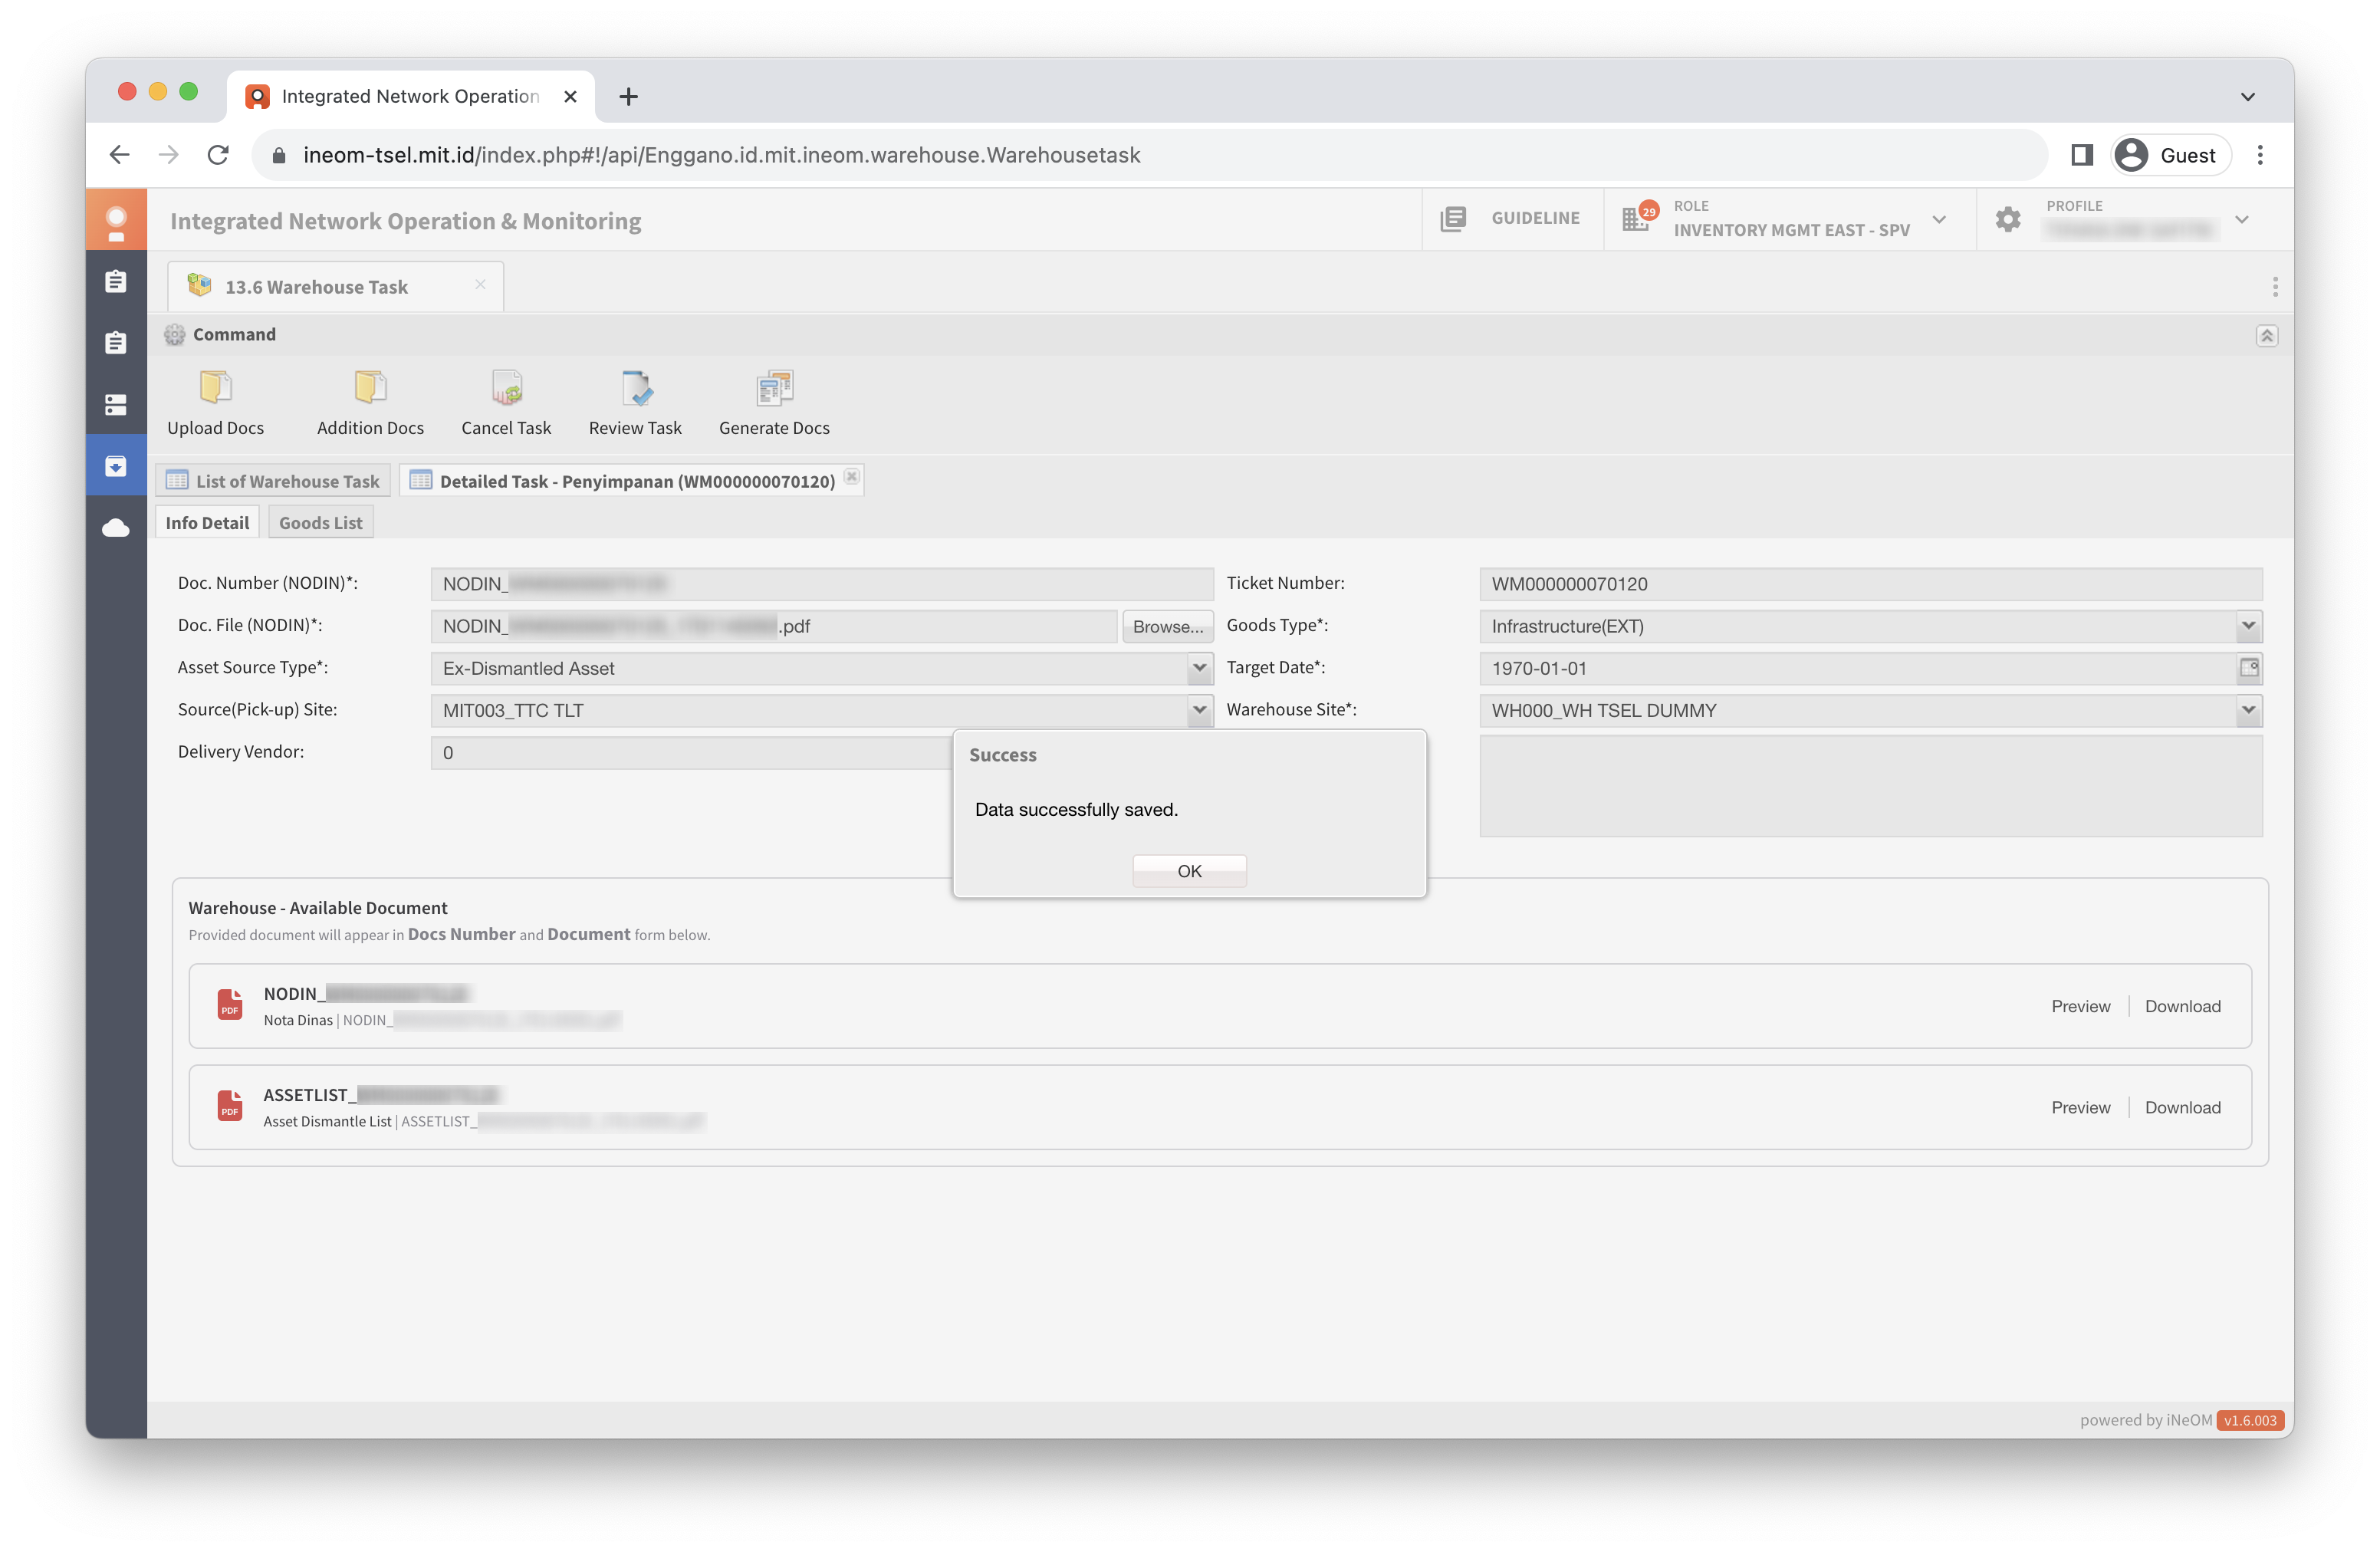This screenshot has height=1552, width=2380.
Task: Open the first clipboard sidebar icon
Action: [x=116, y=282]
